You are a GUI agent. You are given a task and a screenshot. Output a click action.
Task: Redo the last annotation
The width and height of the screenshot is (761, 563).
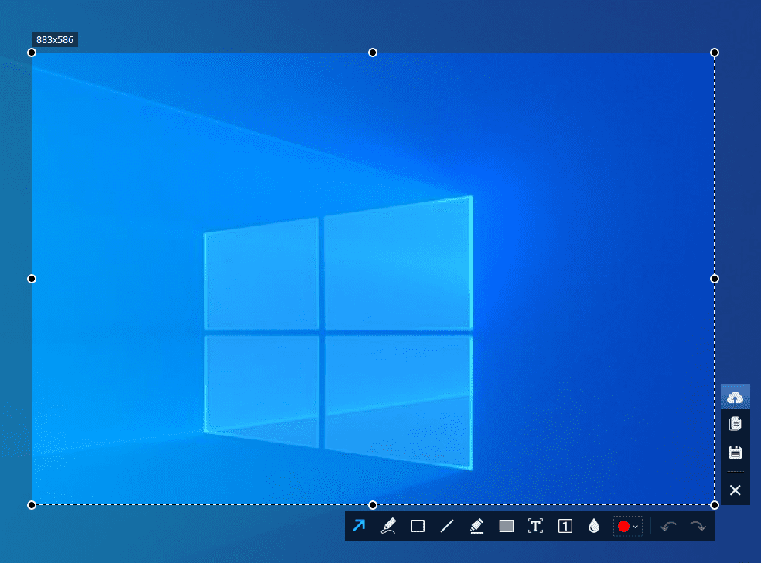point(698,526)
